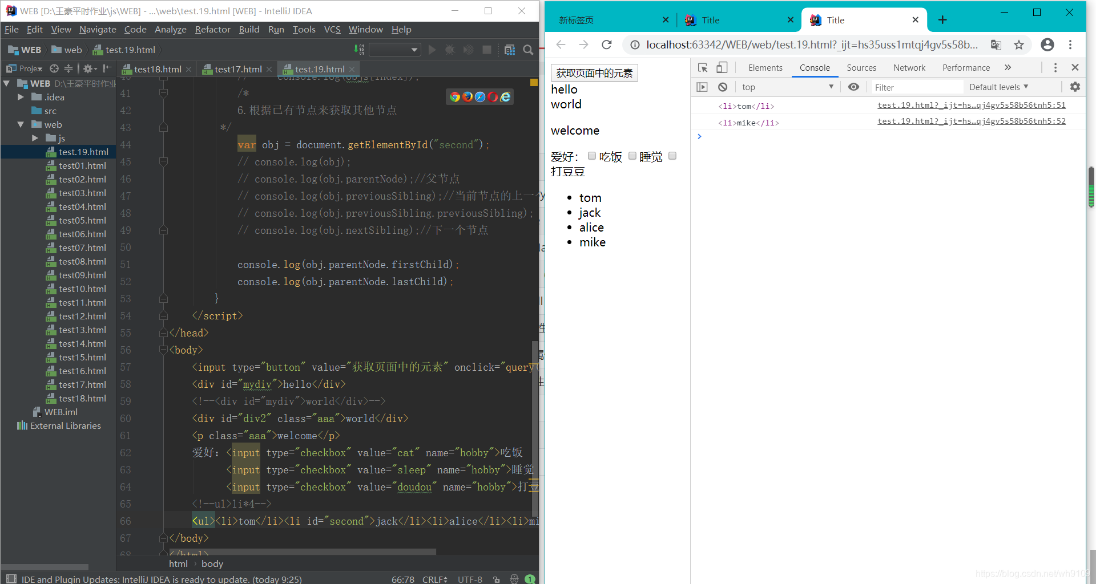Open page in Internet Explorer from editor bar
Image resolution: width=1096 pixels, height=584 pixels.
(x=505, y=97)
